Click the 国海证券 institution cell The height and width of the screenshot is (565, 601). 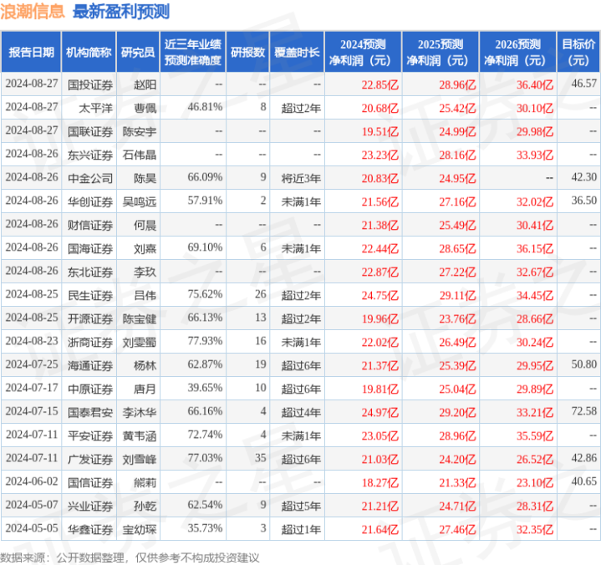pyautogui.click(x=90, y=249)
